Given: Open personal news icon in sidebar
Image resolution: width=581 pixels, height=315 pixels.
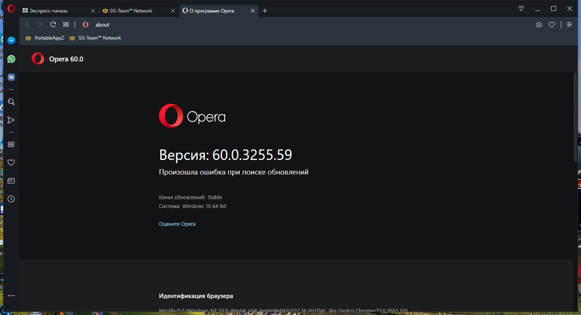Looking at the screenshot, I should pos(11,181).
